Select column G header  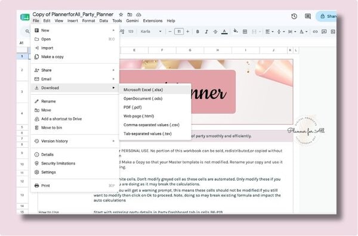[x=190, y=50]
